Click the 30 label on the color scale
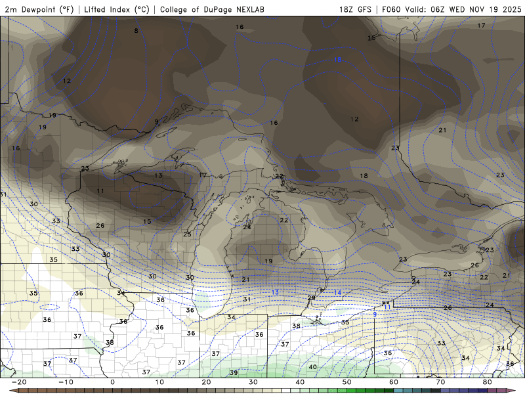The image size is (525, 394). coord(253,382)
